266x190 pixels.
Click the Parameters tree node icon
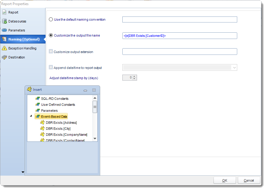(x=38, y=111)
